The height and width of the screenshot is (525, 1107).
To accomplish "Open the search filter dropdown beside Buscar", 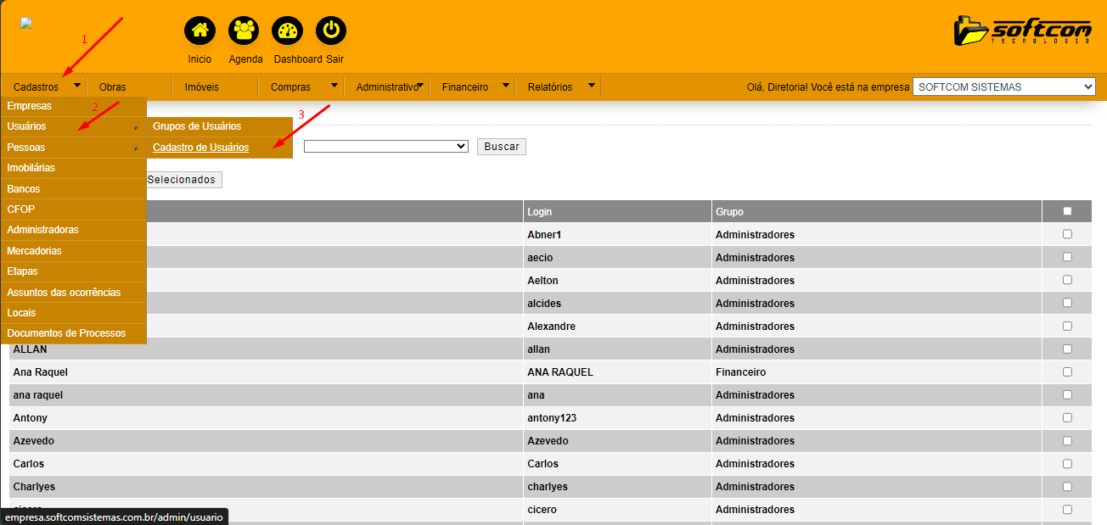I will click(385, 147).
